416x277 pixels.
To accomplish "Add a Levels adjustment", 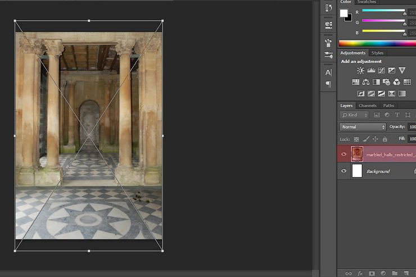I will point(371,70).
